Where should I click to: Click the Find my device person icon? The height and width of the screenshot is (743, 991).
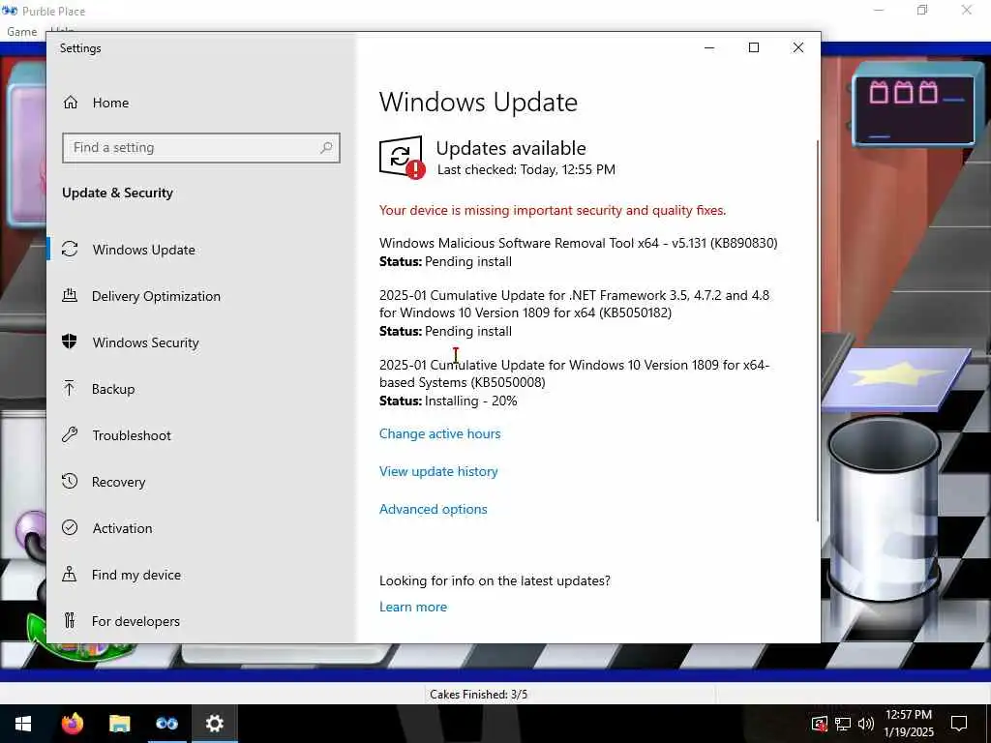70,575
